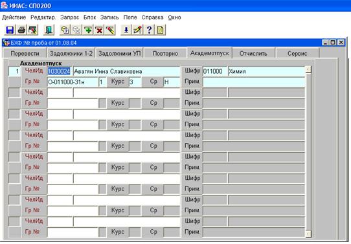Viewport: 351px width, 244px height.
Task: Click the group field О-011000-31н
Action: [73, 82]
